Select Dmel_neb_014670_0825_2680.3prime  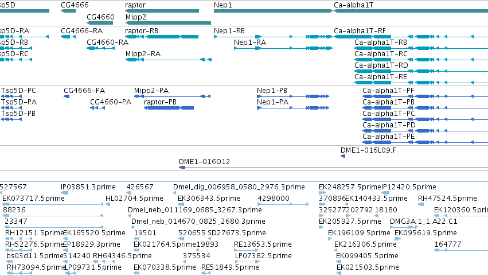[198, 222]
